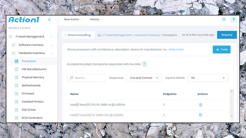The height and width of the screenshot is (138, 246).
Task: Open the Responses dropdown Live and Cached
Action: click(x=144, y=78)
